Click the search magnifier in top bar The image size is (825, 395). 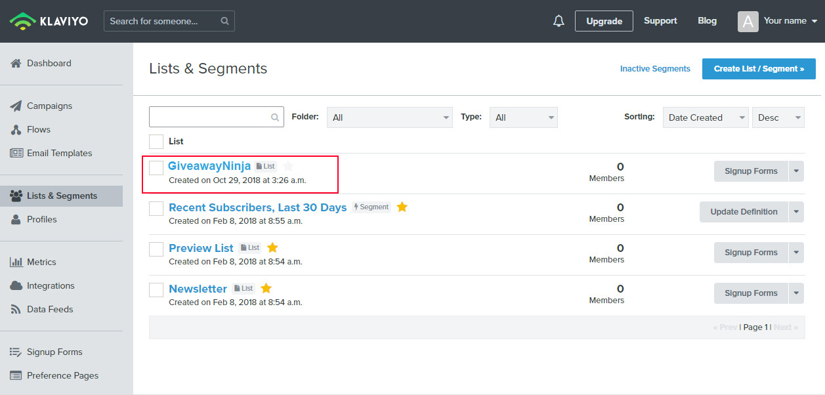point(224,21)
